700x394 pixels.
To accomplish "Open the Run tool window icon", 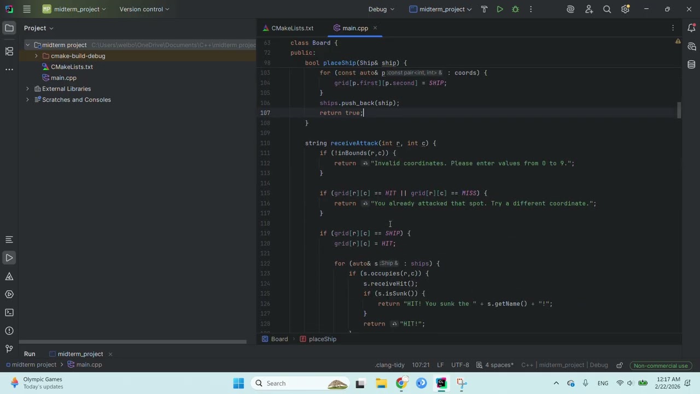I will (x=9, y=258).
